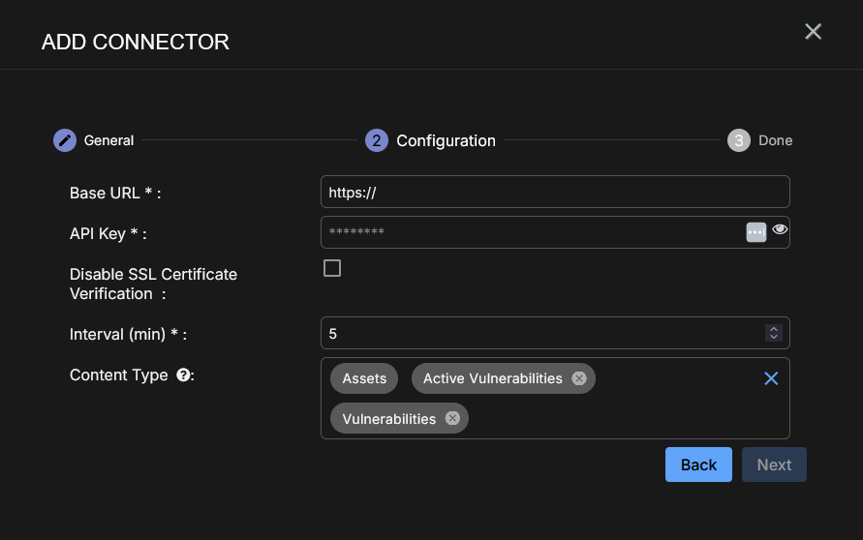Enable Disable SSL Certificate Verification checkbox
Screen dimensions: 863x540
pos(332,268)
